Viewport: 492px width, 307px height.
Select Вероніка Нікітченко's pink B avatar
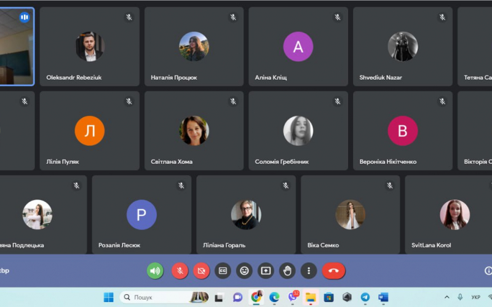(403, 131)
